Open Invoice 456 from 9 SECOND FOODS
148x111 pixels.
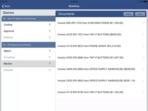tap(101, 23)
